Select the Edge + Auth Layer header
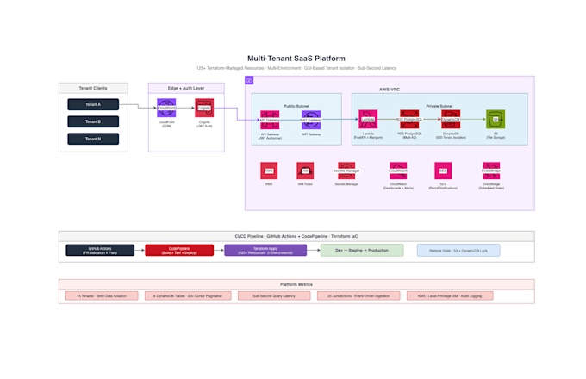 (186, 88)
